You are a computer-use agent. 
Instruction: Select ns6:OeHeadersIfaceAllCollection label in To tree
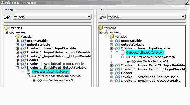coord(153,57)
